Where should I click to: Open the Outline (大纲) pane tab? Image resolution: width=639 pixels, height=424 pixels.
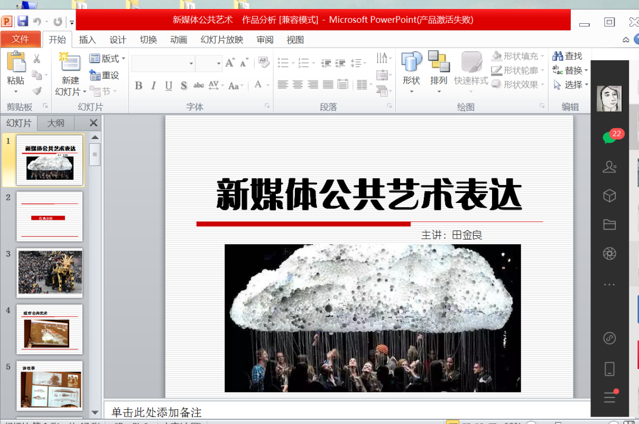click(56, 123)
